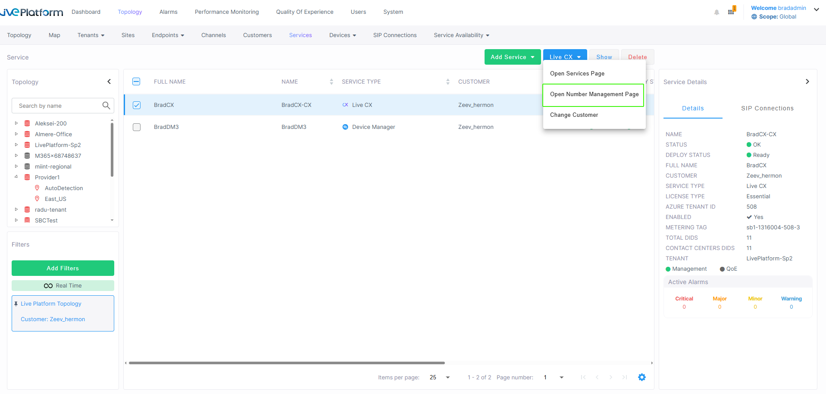Open the Tenants dropdown menu
Viewport: 826px width, 394px height.
point(91,35)
